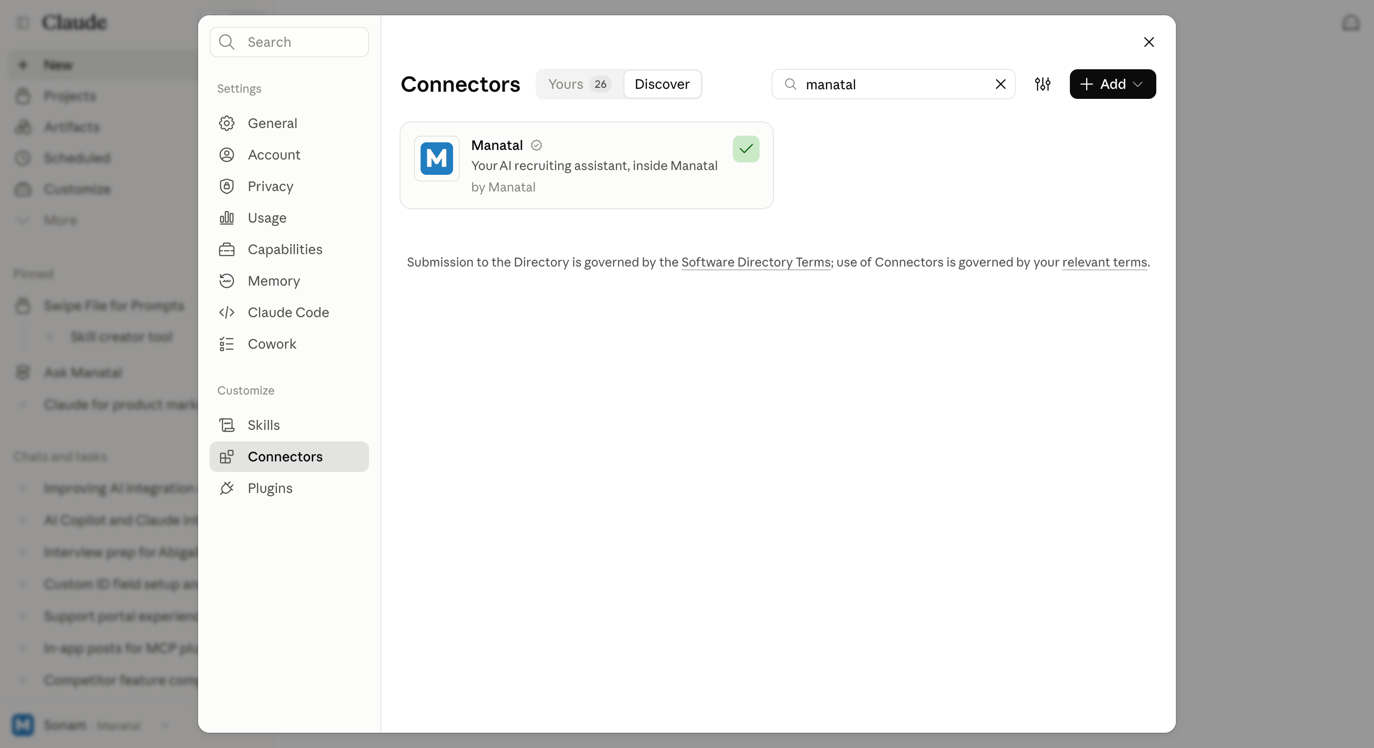Click the settings search magnifier icon
1374x748 pixels.
(227, 42)
